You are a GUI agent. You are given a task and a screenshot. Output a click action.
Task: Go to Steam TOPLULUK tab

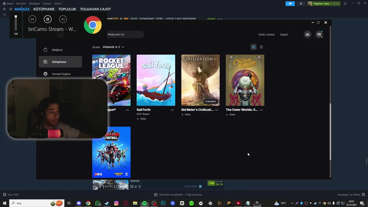click(67, 9)
